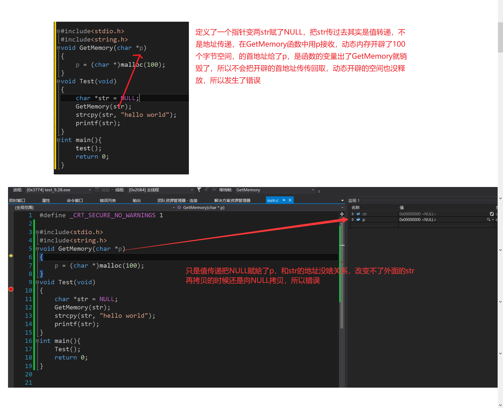Expand the p watch entry

tap(353, 219)
